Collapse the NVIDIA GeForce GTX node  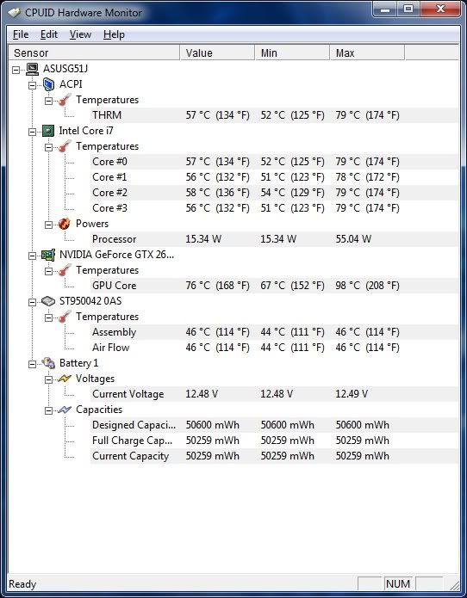click(33, 256)
